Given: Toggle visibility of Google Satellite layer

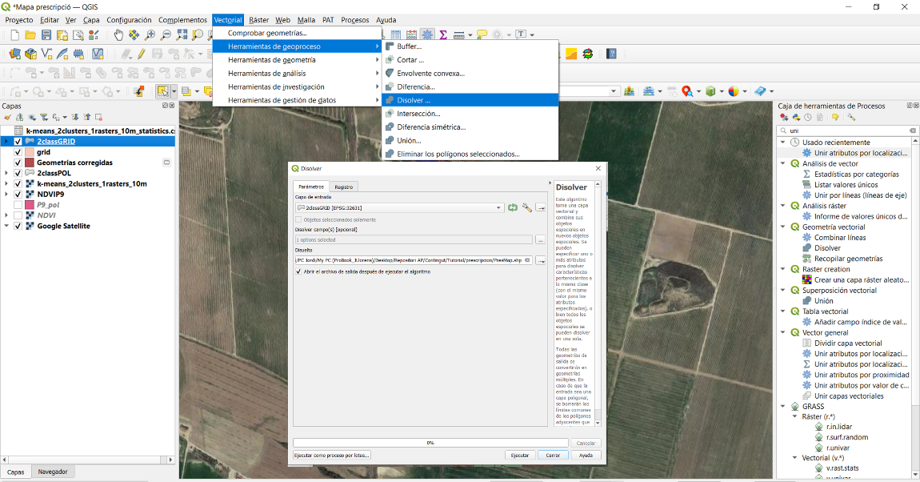Looking at the screenshot, I should 18,226.
